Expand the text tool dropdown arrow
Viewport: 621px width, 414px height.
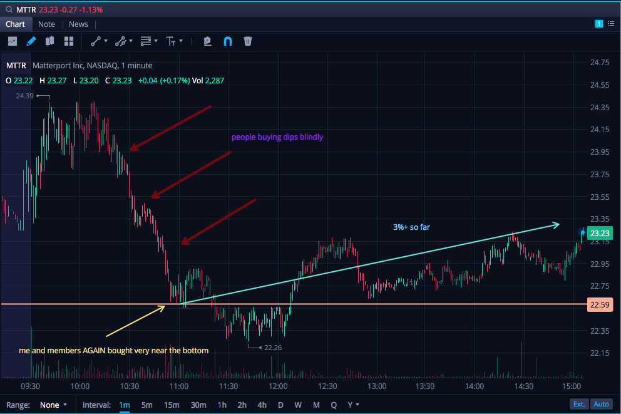point(181,41)
